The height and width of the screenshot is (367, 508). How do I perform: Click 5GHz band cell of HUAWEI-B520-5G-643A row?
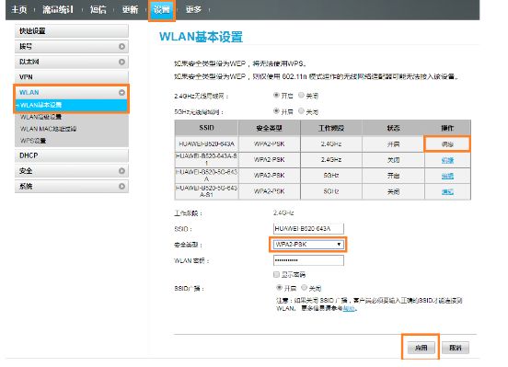click(x=331, y=176)
